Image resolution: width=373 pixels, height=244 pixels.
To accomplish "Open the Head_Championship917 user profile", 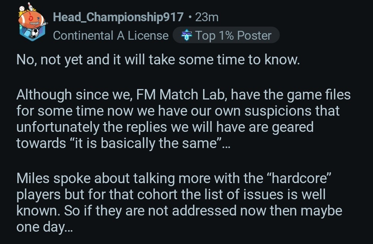I will point(118,17).
